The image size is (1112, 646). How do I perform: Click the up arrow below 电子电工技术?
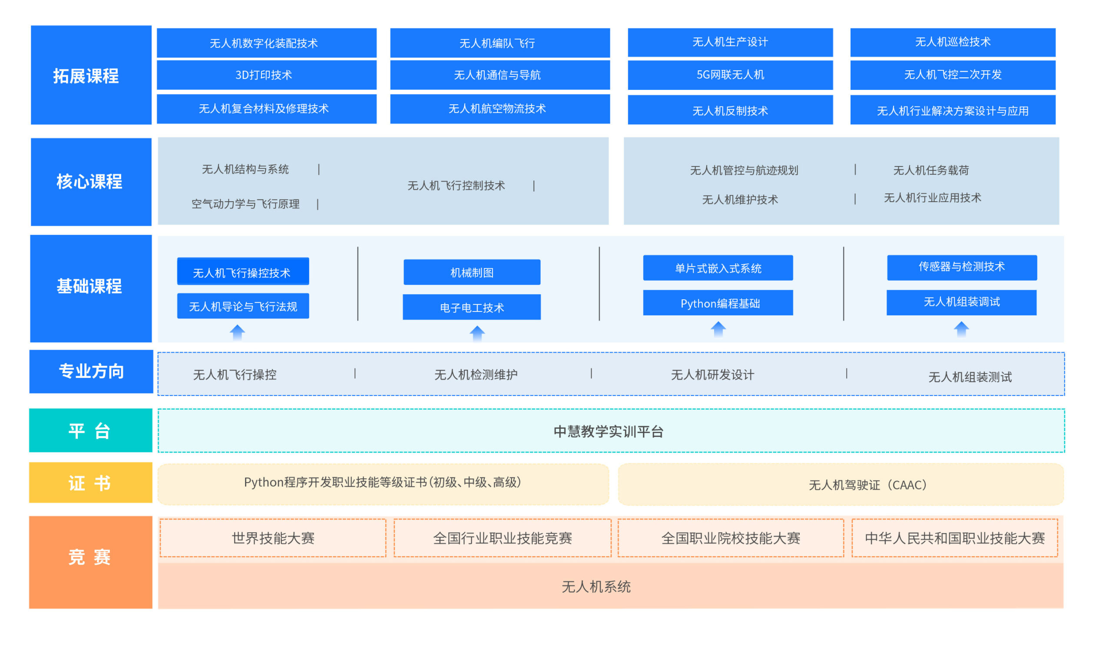[477, 334]
